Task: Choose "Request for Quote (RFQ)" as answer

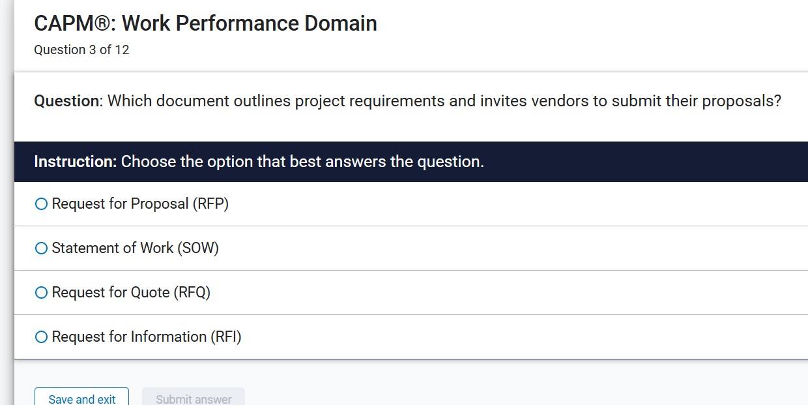Action: (131, 292)
